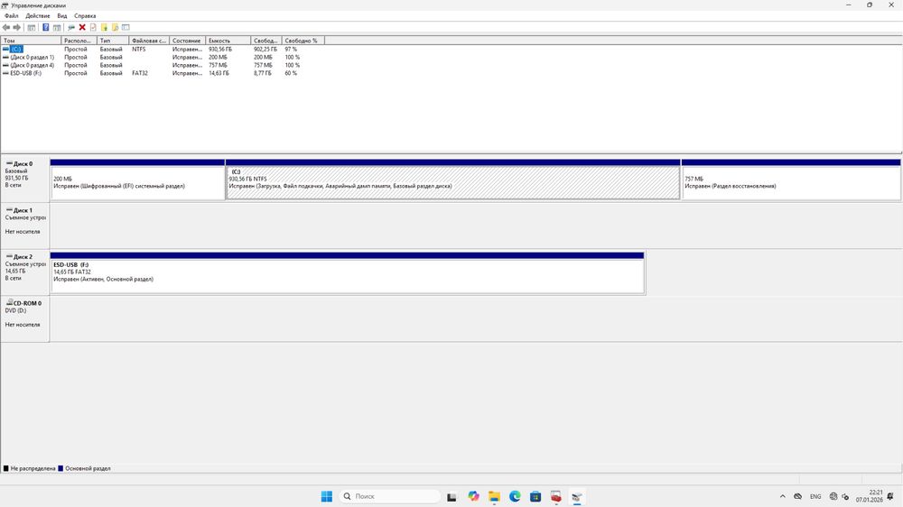Image resolution: width=903 pixels, height=507 pixels.
Task: Select the Диск 2 disk label
Action: click(x=24, y=272)
